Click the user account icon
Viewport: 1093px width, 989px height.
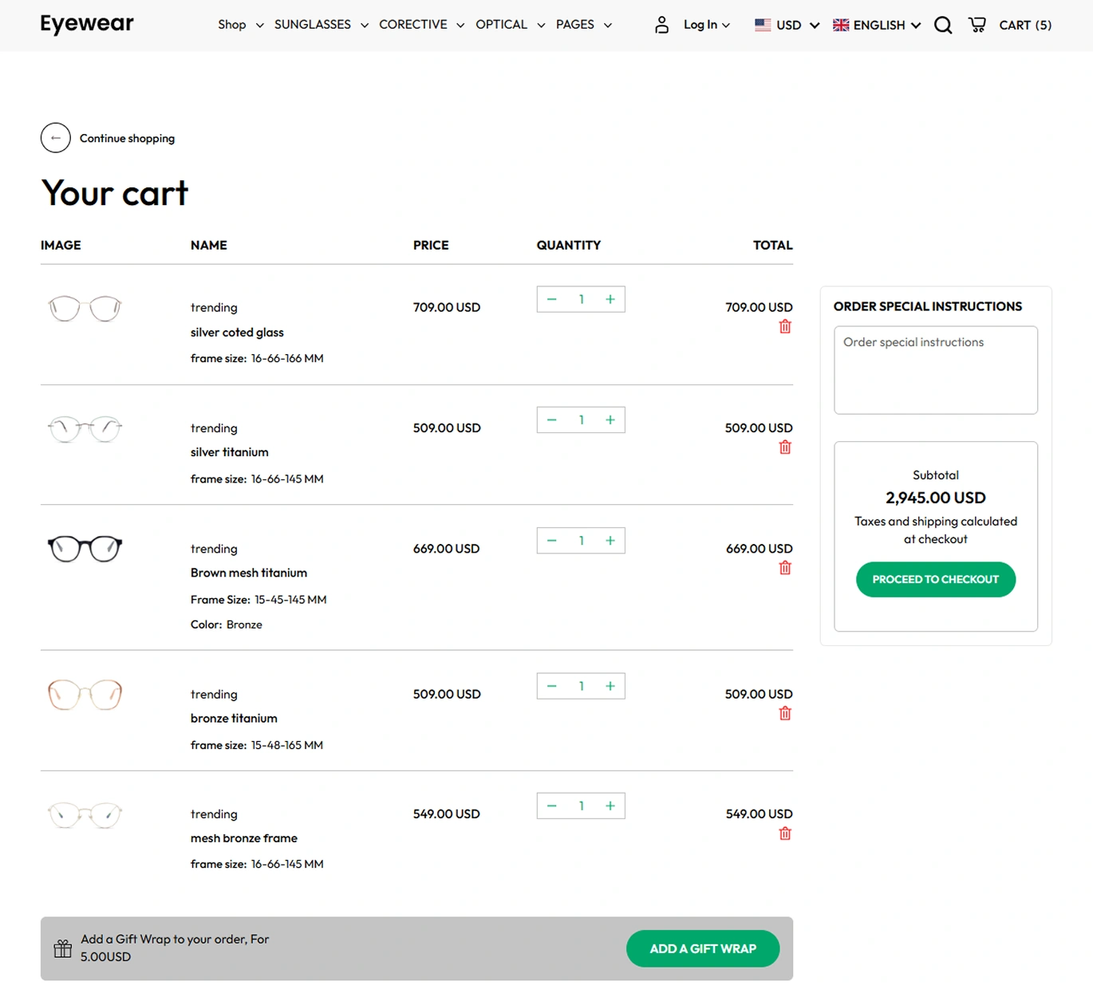coord(661,25)
